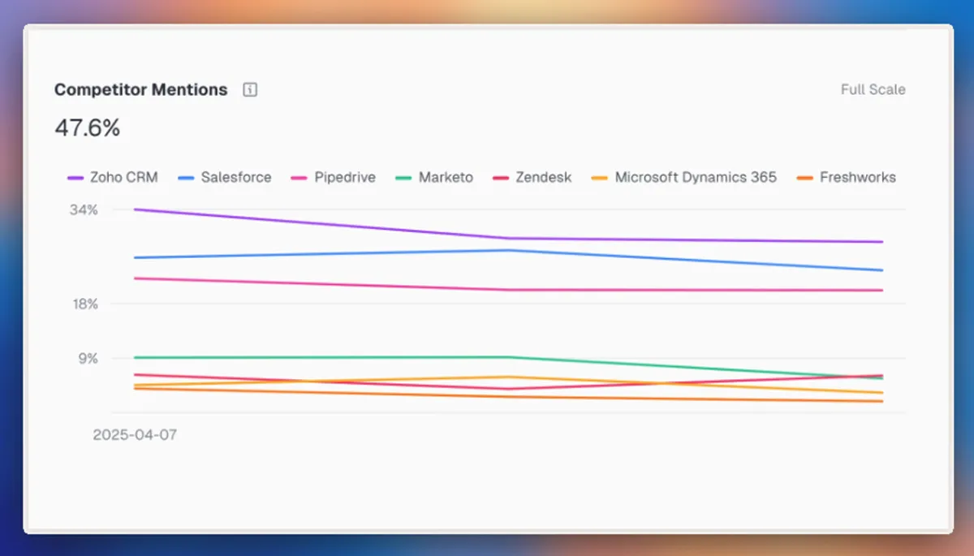
Task: Expand the Freshworks legend entry
Action: coord(857,177)
